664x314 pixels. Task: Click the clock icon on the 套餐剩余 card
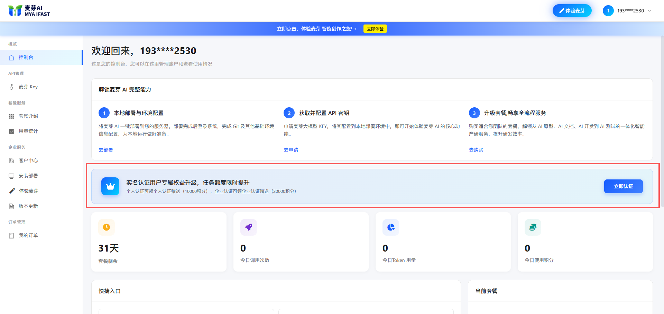pos(107,227)
